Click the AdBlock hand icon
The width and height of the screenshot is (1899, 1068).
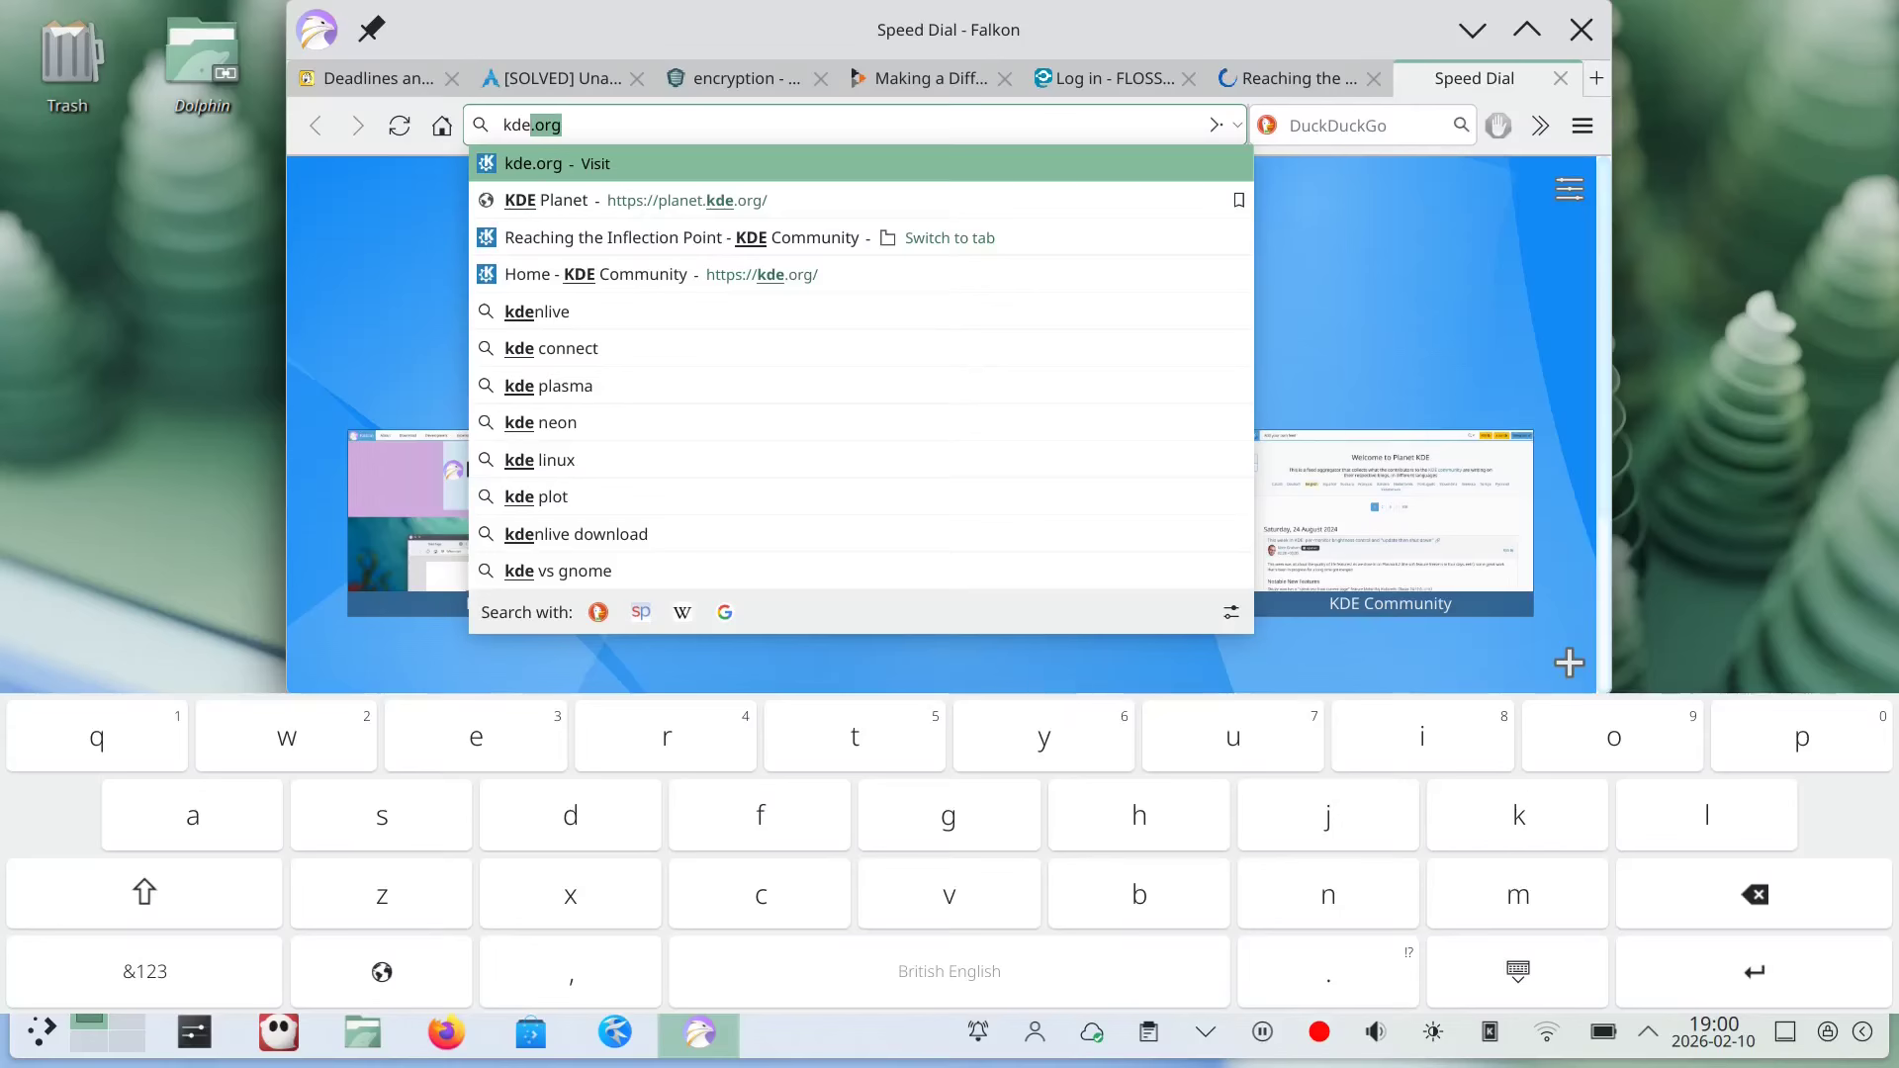1498,126
